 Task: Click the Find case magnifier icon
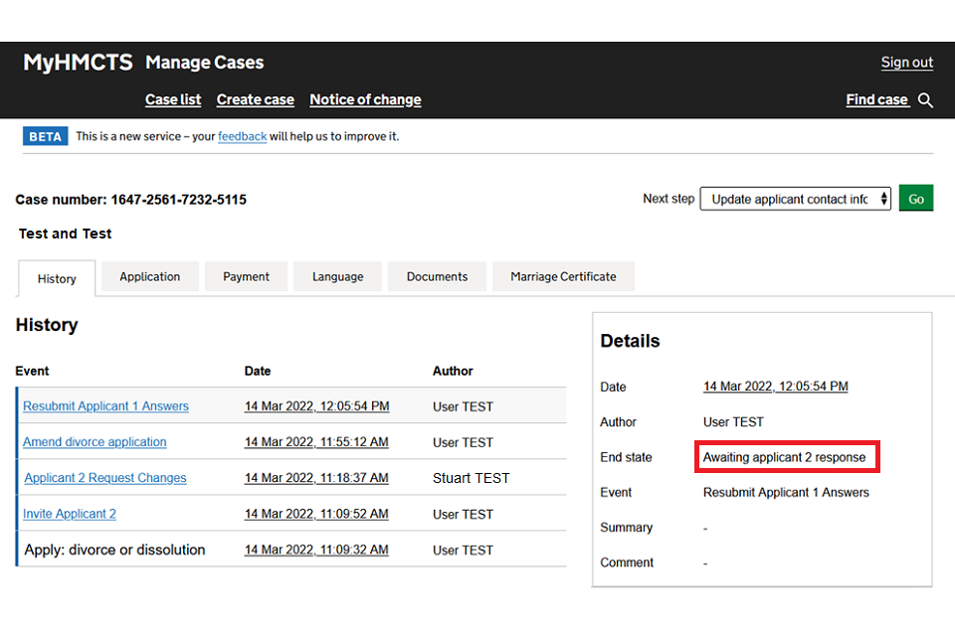(x=925, y=100)
